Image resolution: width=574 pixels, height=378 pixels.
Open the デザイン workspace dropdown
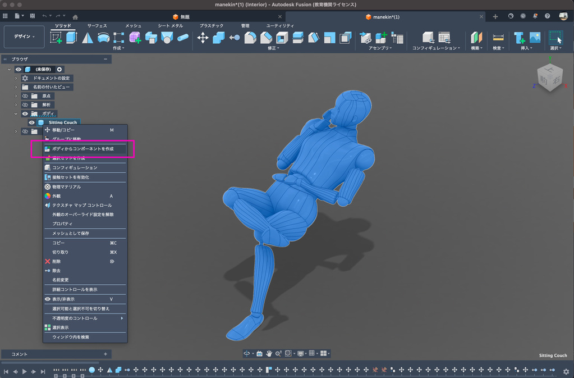(24, 37)
